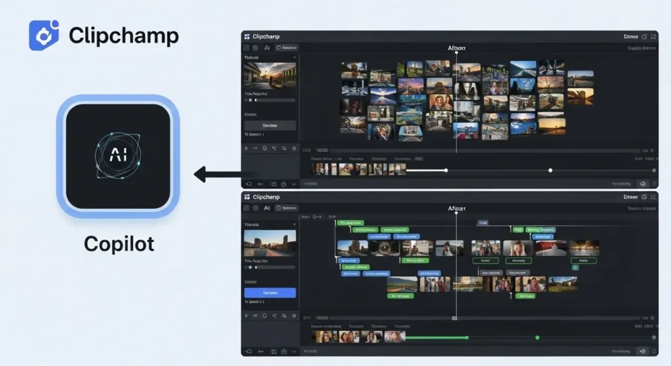Click the square record icon in lower window toolbar
Image resolution: width=671 pixels, height=366 pixels.
246,208
